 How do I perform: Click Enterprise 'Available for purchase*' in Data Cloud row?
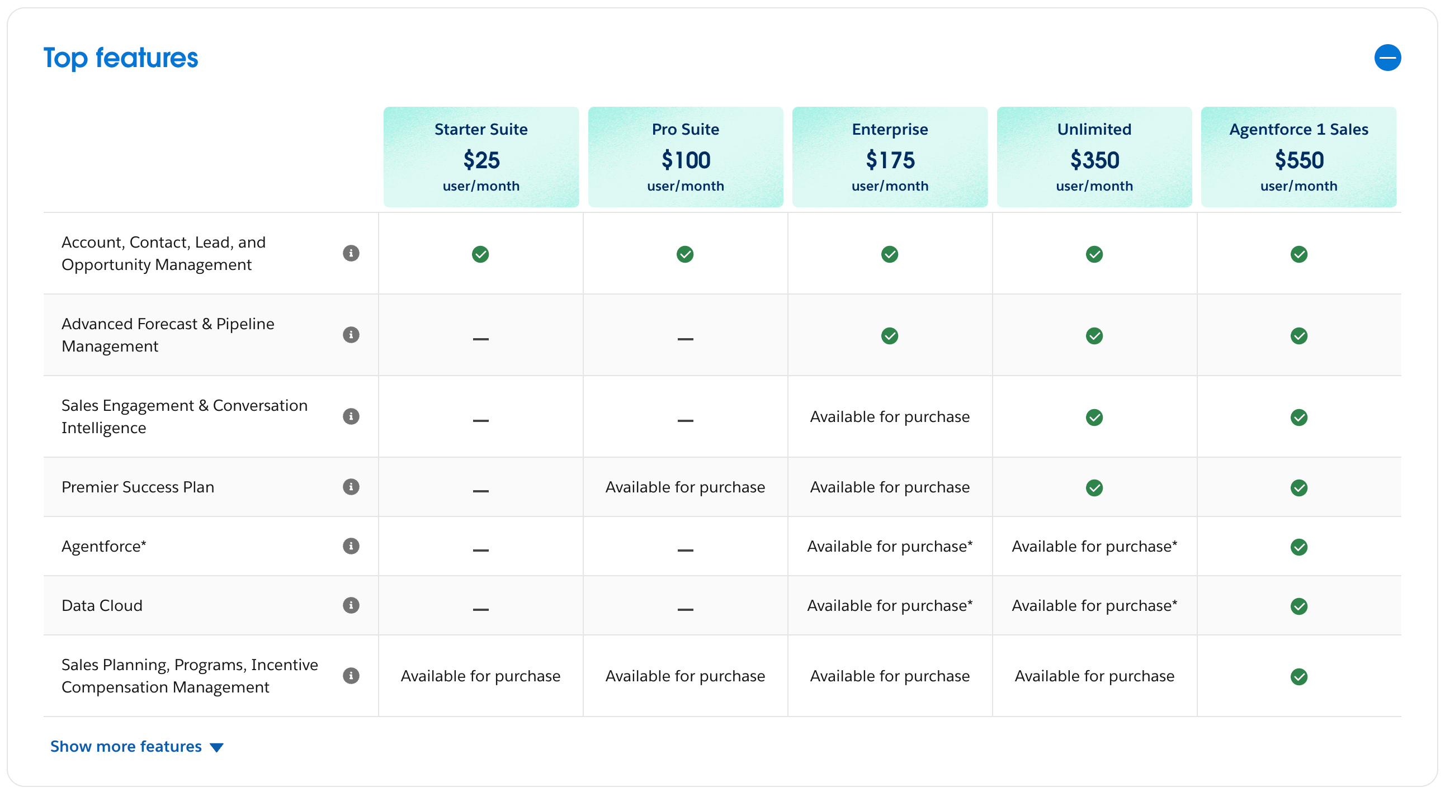[890, 606]
